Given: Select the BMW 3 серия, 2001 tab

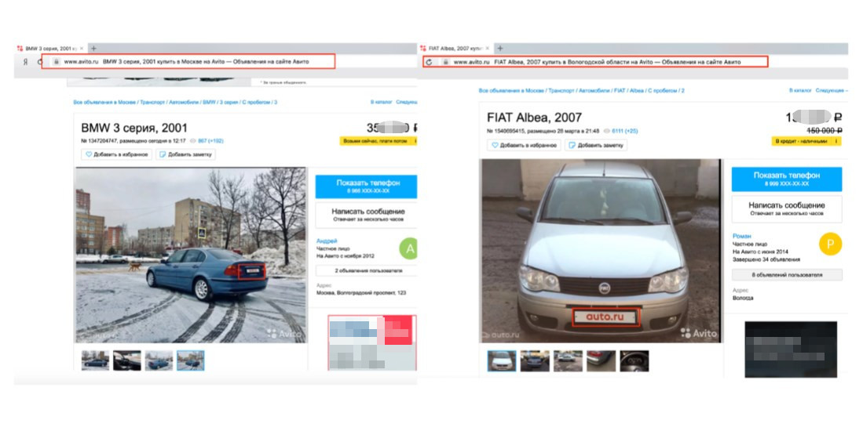Looking at the screenshot, I should pos(49,49).
